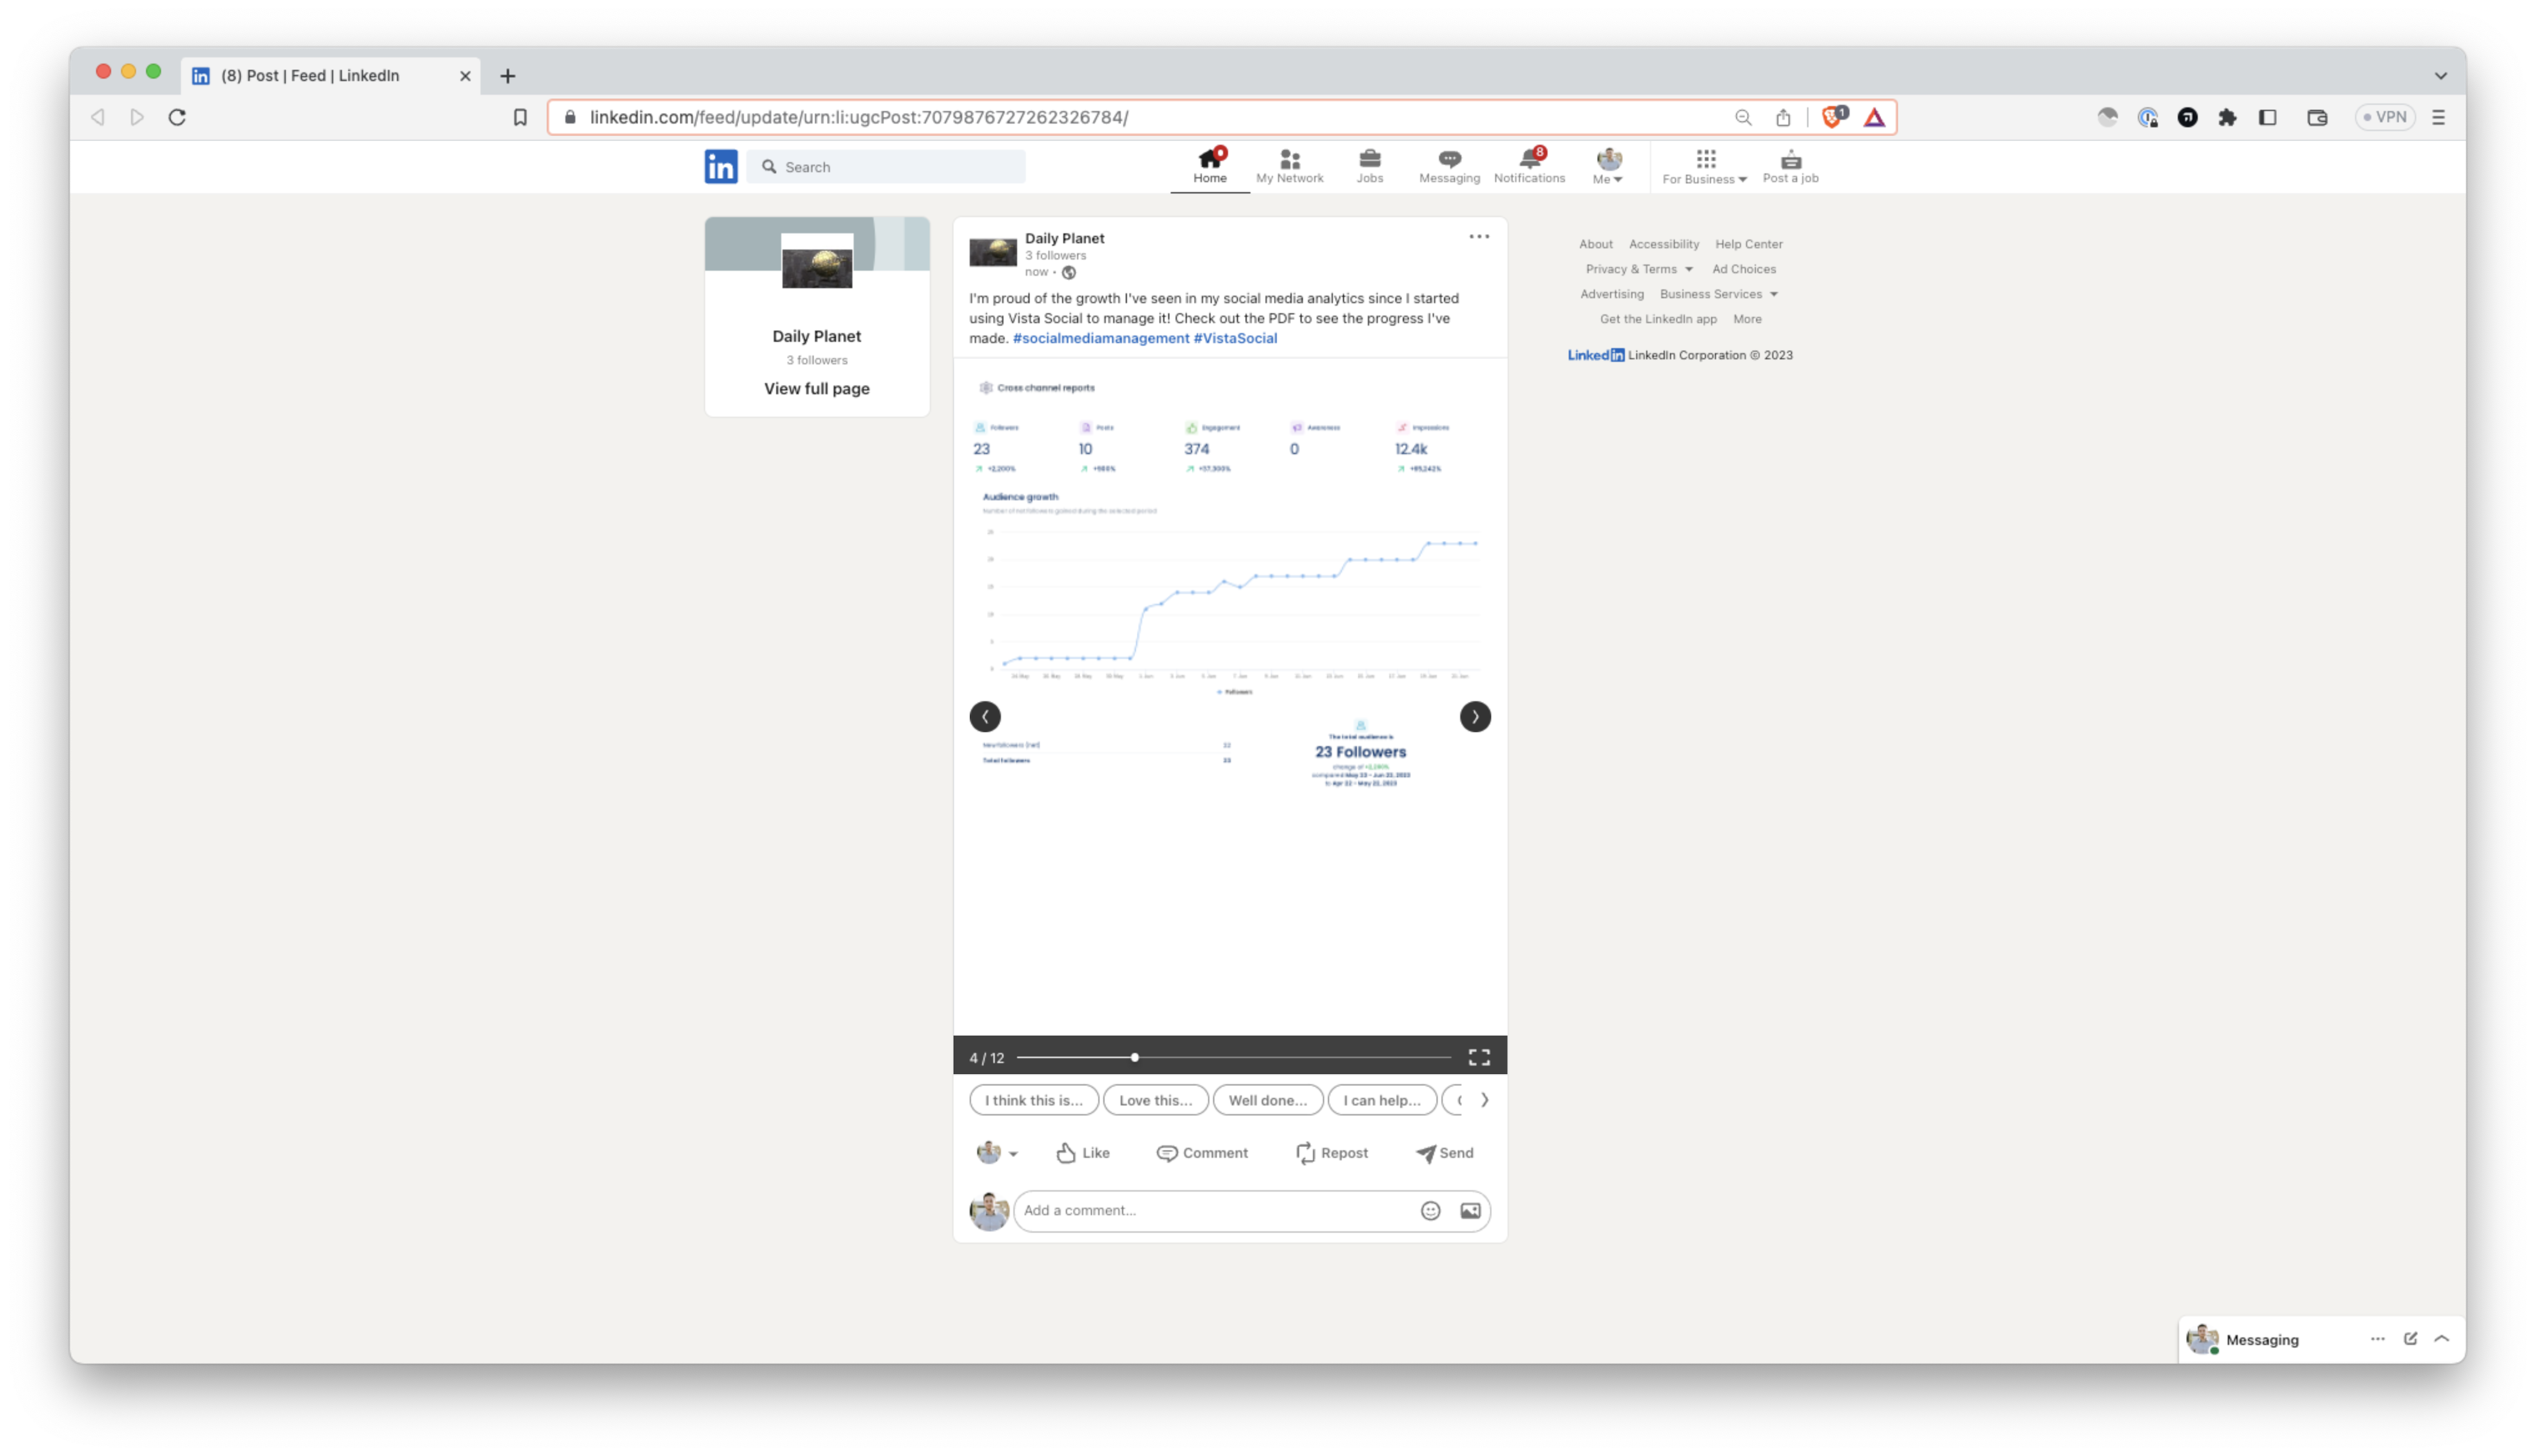Expand the tab search dropdown arrow
Screen dimensions: 2536x1456
coord(2440,76)
